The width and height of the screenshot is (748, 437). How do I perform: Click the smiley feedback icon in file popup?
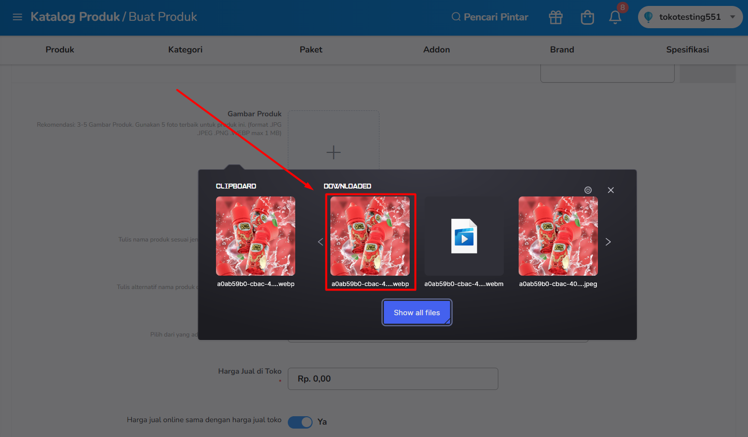click(588, 190)
